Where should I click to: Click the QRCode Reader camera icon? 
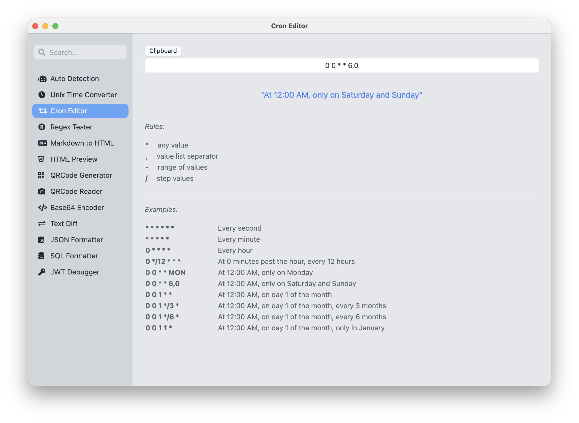point(42,192)
